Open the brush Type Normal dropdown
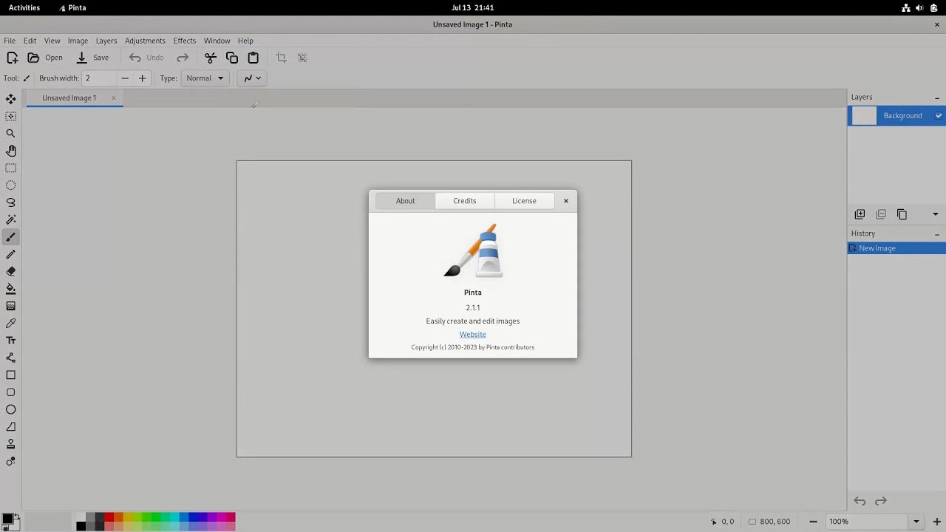This screenshot has height=532, width=946. [x=205, y=78]
